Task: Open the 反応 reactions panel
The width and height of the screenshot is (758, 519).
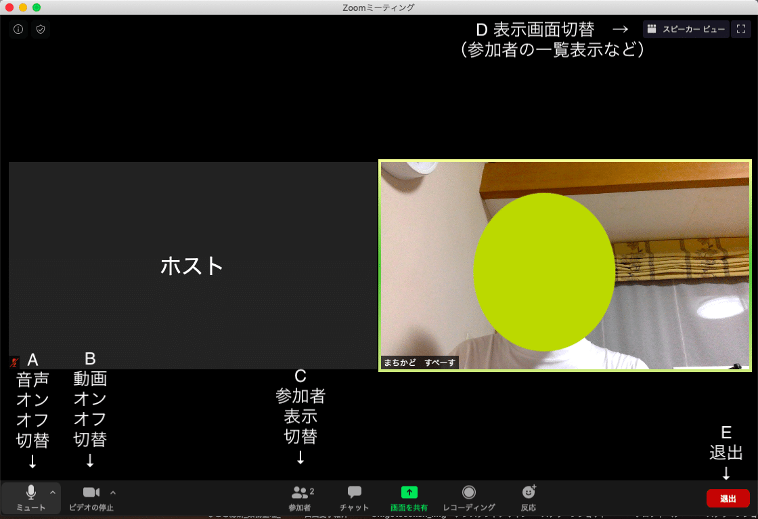Action: point(528,497)
